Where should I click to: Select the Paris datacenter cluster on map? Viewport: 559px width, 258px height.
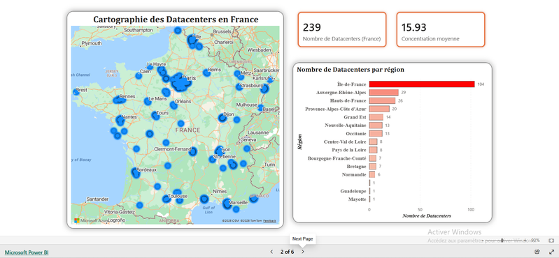tap(181, 82)
